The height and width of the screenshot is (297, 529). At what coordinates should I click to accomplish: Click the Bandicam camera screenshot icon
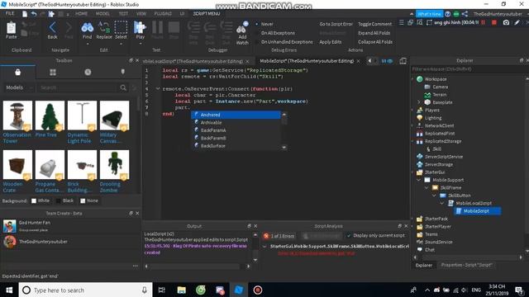point(506,22)
